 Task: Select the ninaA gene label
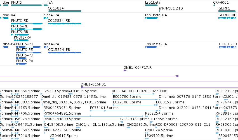[x=48, y=3]
